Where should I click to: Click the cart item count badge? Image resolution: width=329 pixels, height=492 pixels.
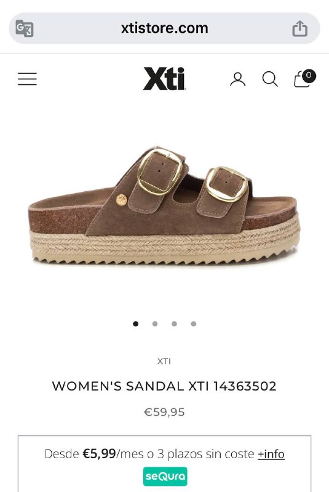point(309,76)
